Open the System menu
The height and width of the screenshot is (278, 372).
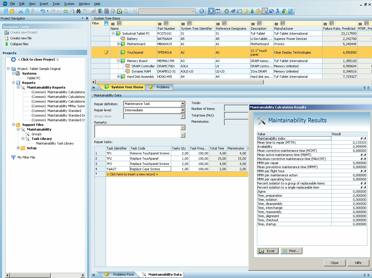point(69,4)
